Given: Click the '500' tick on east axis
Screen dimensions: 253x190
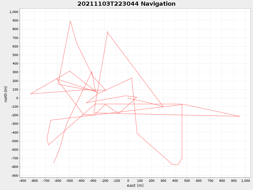Looking at the screenshot, I should pos(187,180).
